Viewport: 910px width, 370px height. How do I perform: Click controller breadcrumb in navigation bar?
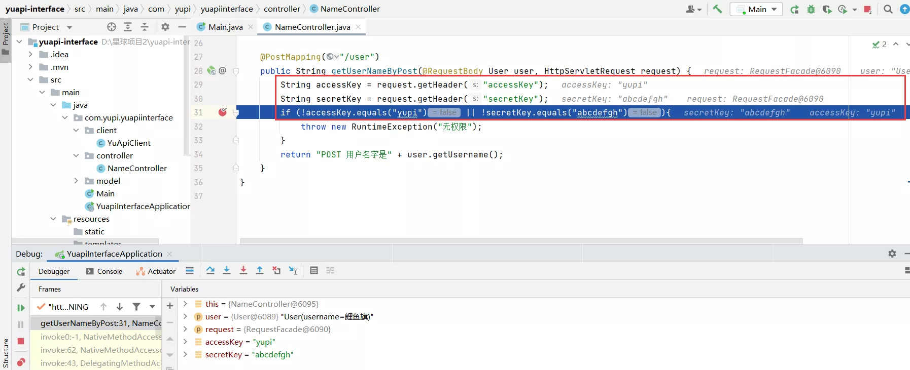[x=282, y=9]
